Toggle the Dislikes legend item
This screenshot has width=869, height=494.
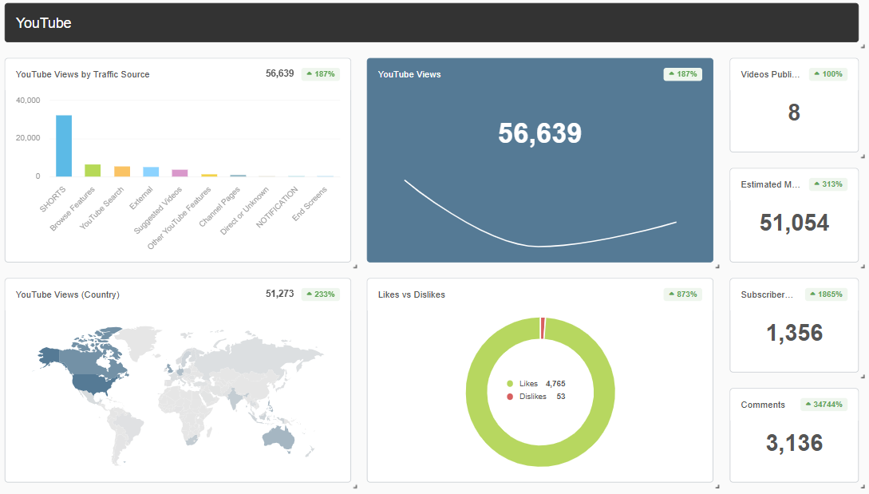531,397
